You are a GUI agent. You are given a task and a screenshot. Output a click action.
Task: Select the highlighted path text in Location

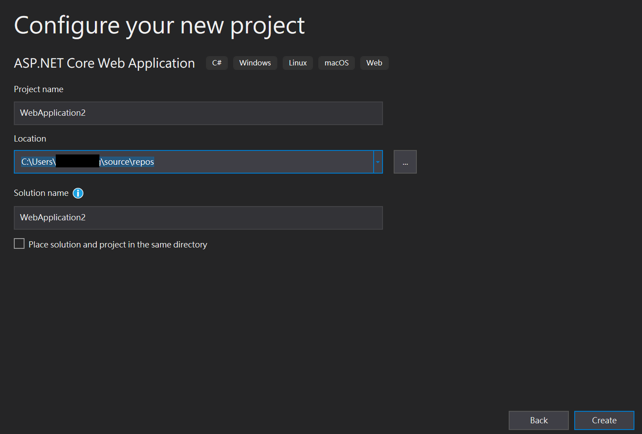point(87,162)
